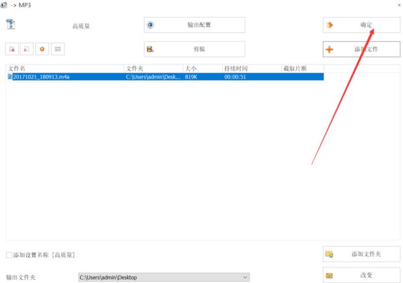This screenshot has width=403, height=283.
Task: Open the 剪辑 clip editor
Action: [194, 49]
